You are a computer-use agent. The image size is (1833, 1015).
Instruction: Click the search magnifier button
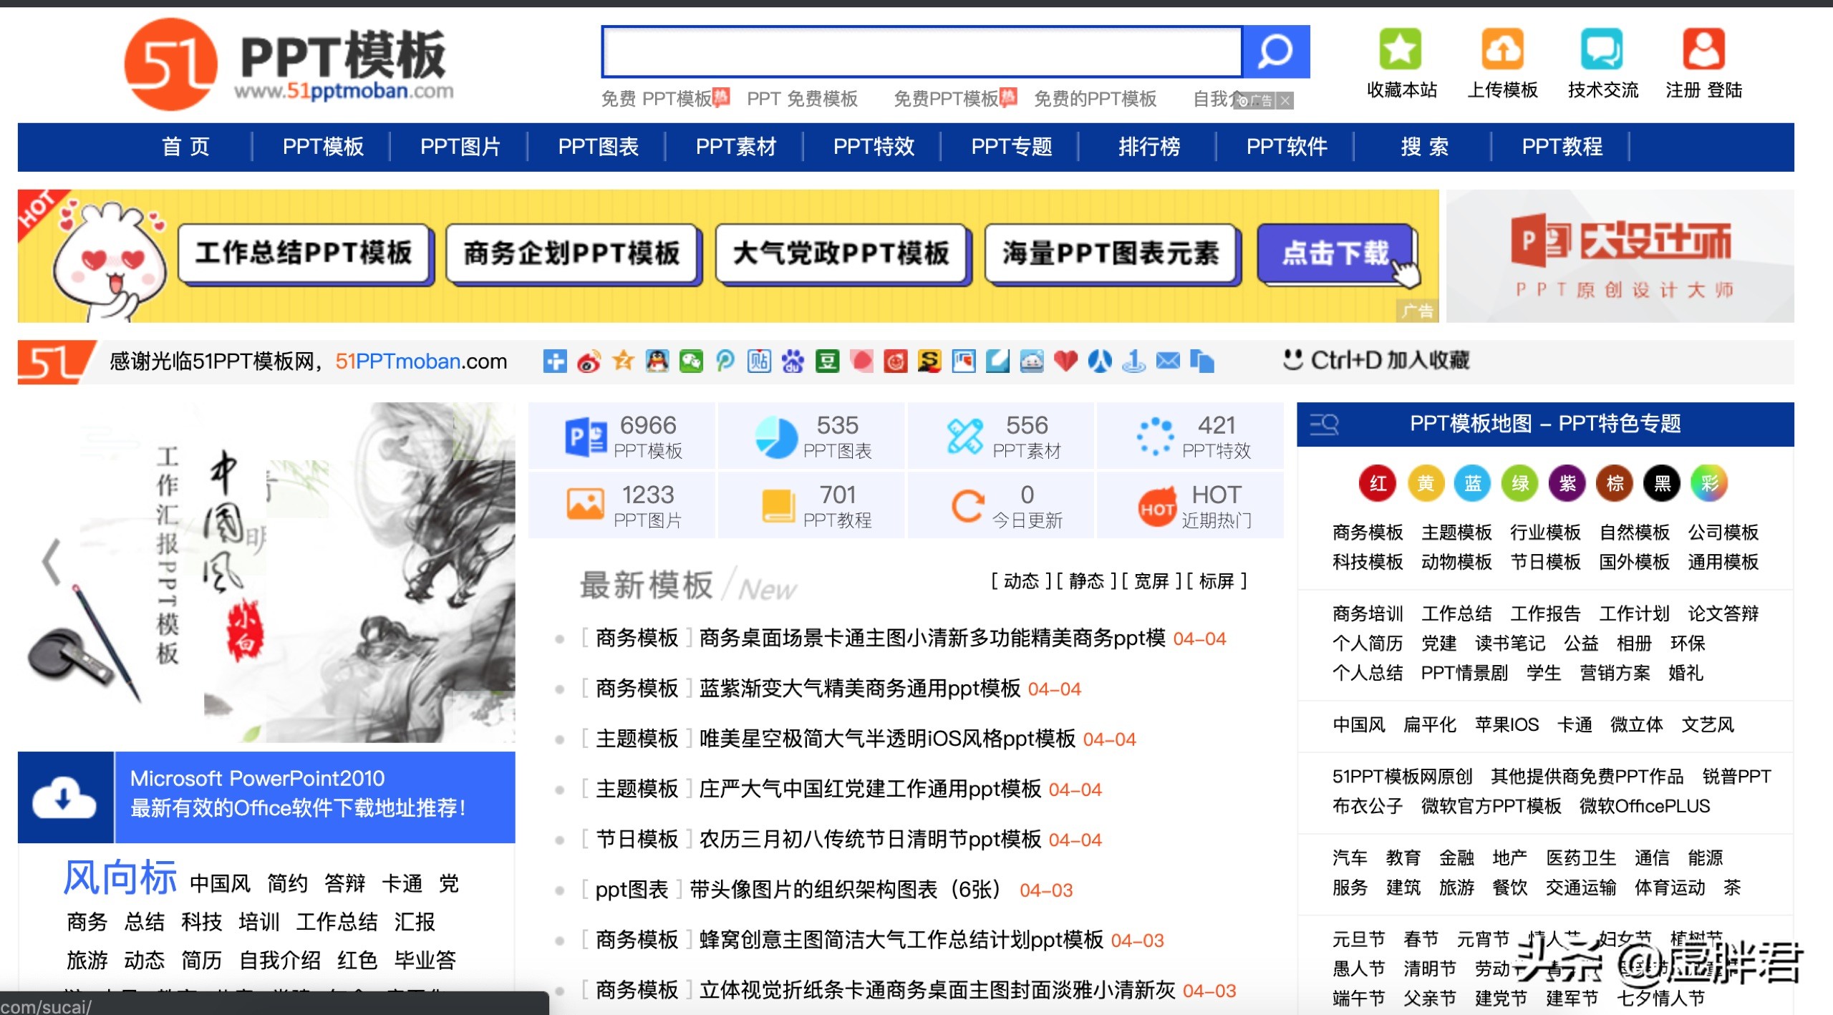[1276, 52]
